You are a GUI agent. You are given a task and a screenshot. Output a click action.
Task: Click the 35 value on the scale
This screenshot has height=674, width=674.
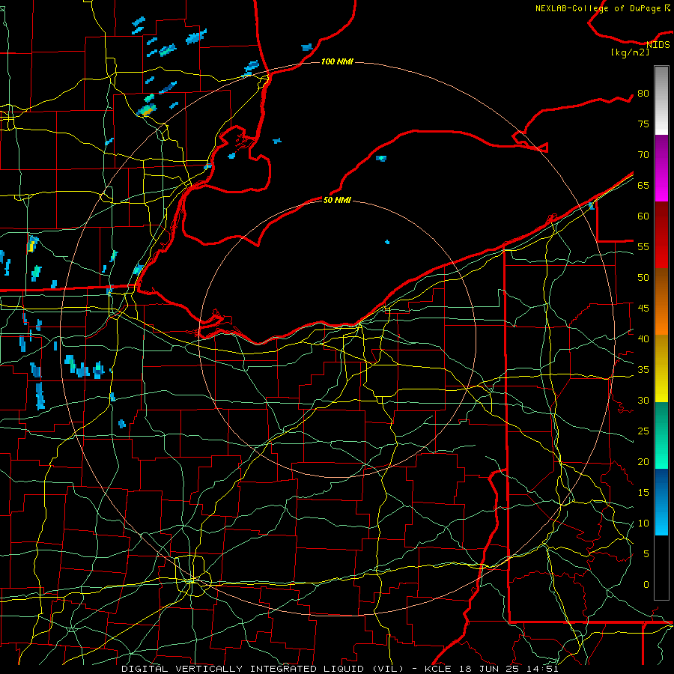[x=643, y=370]
